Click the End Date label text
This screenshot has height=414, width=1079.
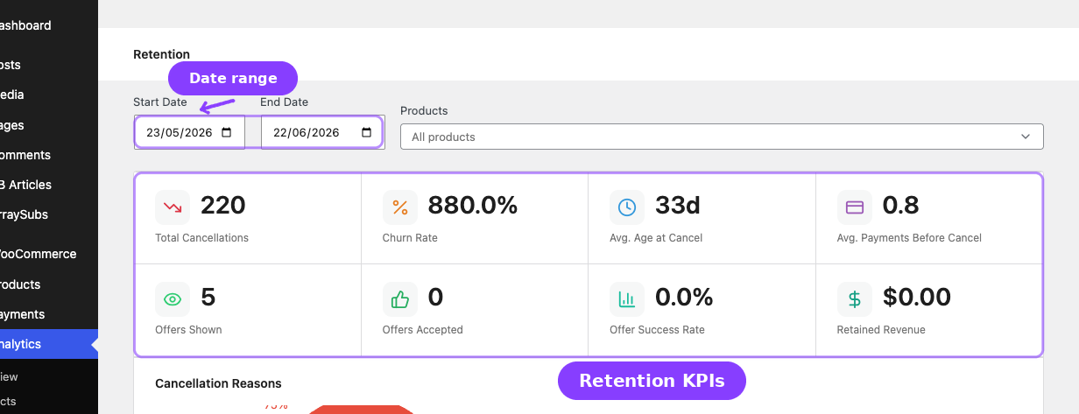click(x=284, y=102)
